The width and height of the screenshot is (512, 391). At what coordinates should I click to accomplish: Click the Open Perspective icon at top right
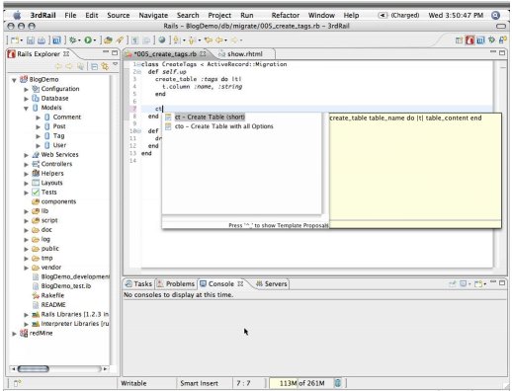pos(459,40)
